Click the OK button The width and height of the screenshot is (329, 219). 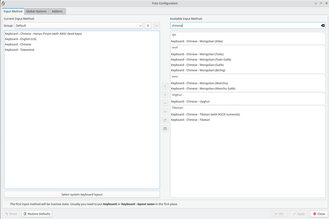(x=279, y=214)
